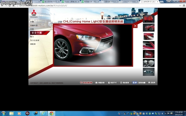The image size is (186, 116).
Task: Click the browser home button
Action: click(x=13, y=5)
